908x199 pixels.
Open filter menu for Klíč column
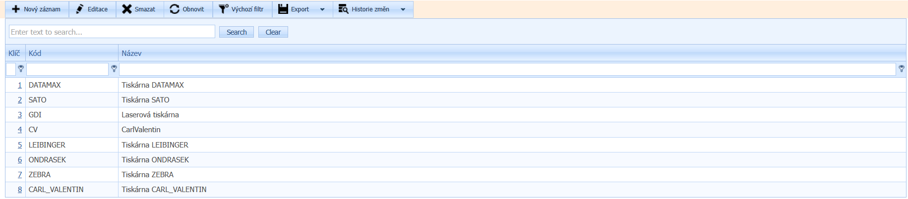pyautogui.click(x=21, y=69)
